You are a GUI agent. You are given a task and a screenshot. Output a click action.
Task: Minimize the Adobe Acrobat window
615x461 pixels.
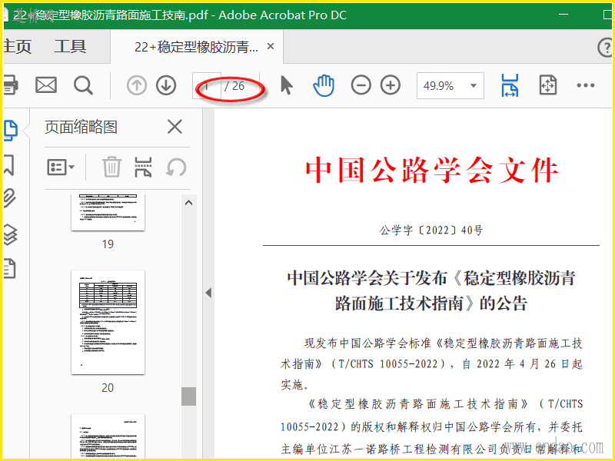tap(563, 15)
